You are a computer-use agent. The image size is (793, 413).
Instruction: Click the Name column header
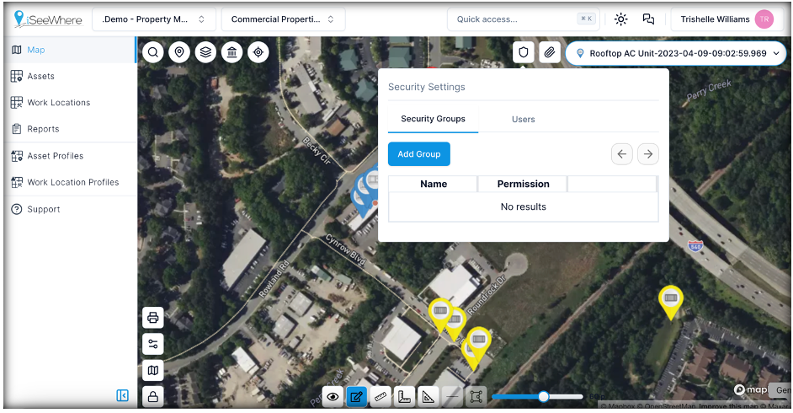coord(434,184)
